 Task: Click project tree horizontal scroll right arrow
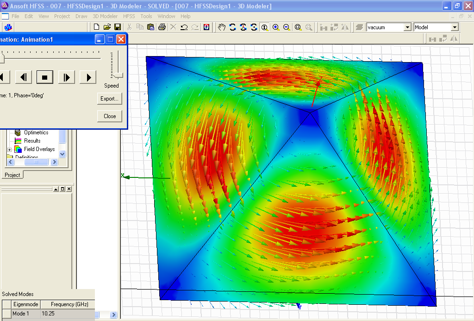(55, 162)
